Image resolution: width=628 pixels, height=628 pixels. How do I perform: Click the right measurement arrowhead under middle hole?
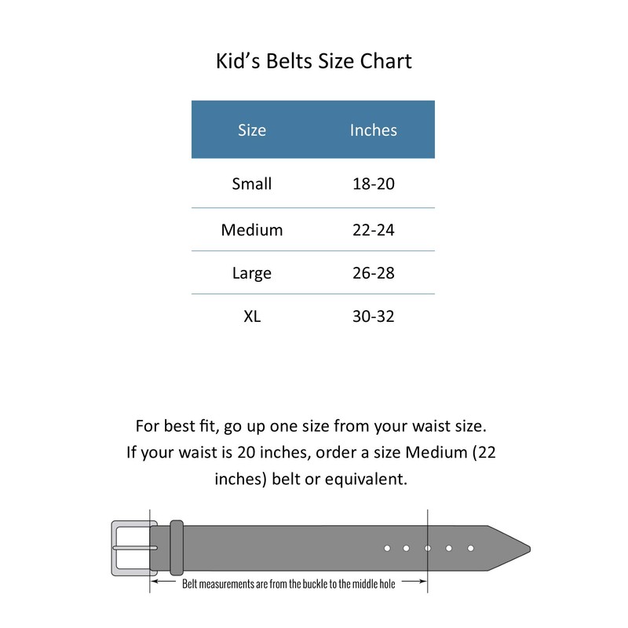point(423,582)
